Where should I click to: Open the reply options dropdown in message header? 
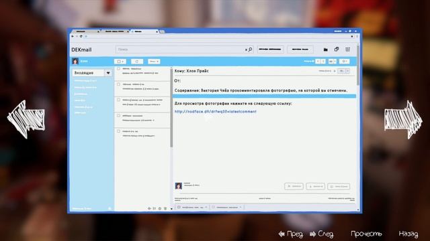[347, 71]
